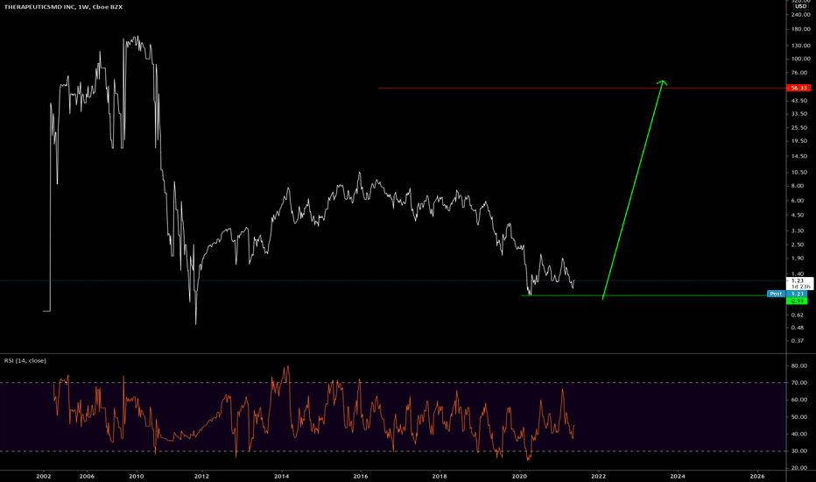Click the 2016 label on time axis
Image resolution: width=816 pixels, height=482 pixels.
coord(361,476)
